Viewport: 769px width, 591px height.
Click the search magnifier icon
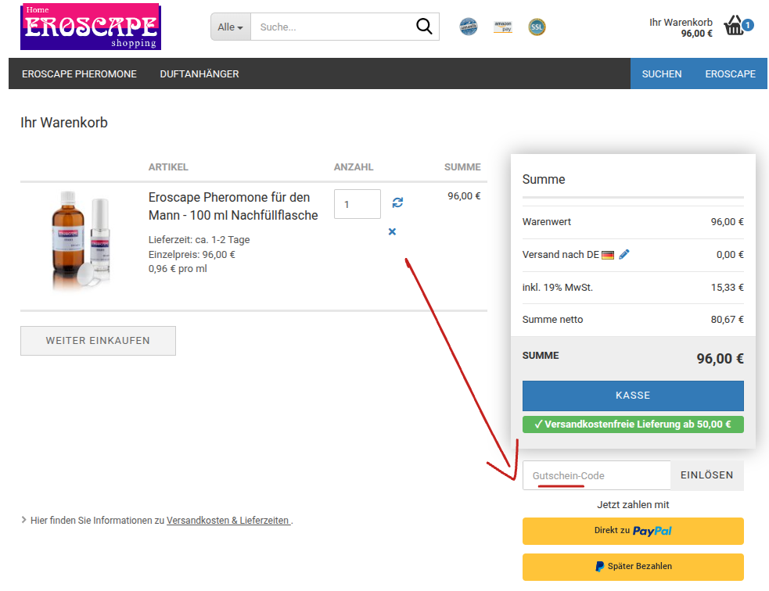pos(424,27)
